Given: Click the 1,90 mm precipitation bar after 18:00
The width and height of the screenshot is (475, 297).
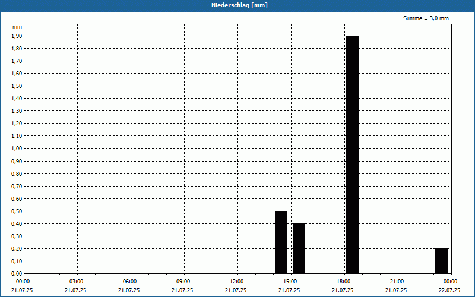Looking at the screenshot, I should pyautogui.click(x=353, y=154).
